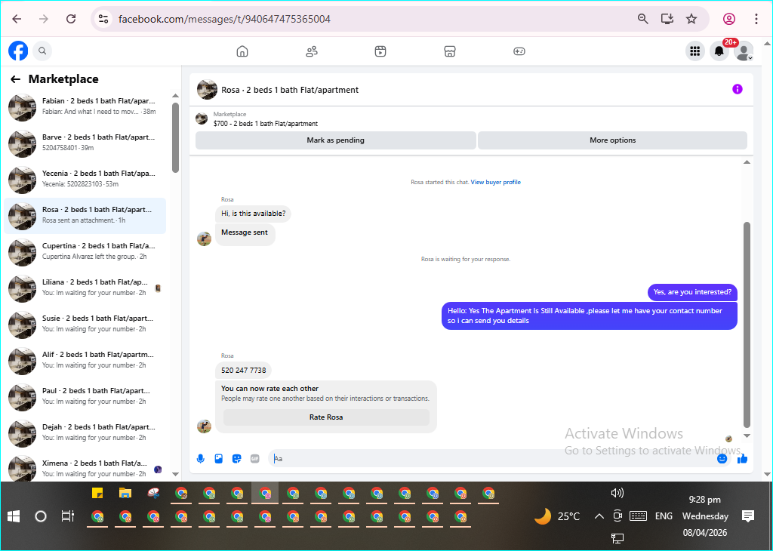Click the address bar URL

(224, 19)
